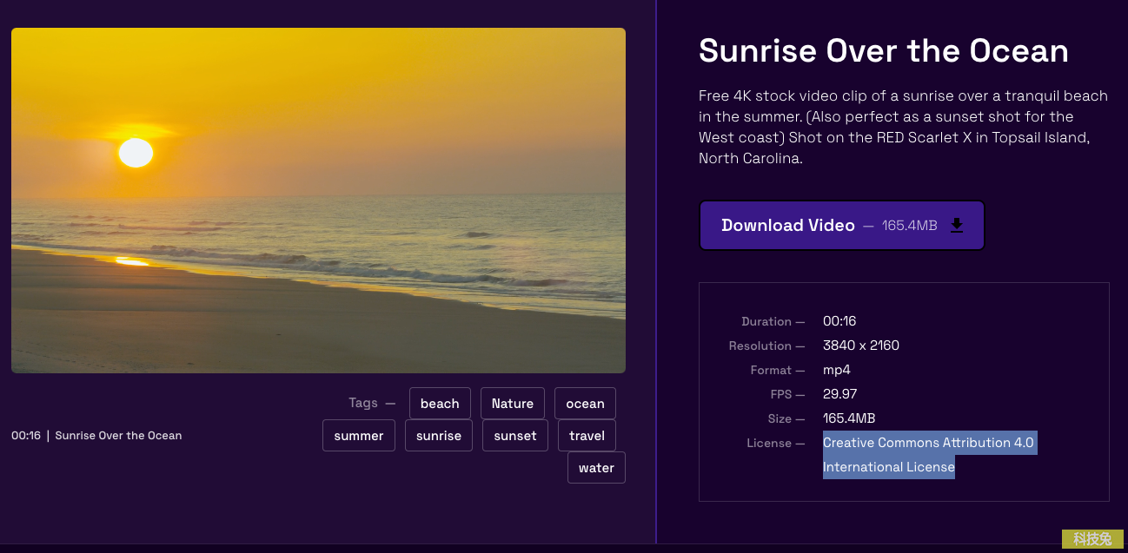Viewport: 1128px width, 553px height.
Task: Open the Creative Commons Attribution 4.0 license link
Action: (x=927, y=443)
